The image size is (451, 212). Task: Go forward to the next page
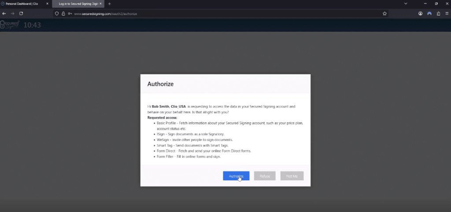click(x=13, y=14)
